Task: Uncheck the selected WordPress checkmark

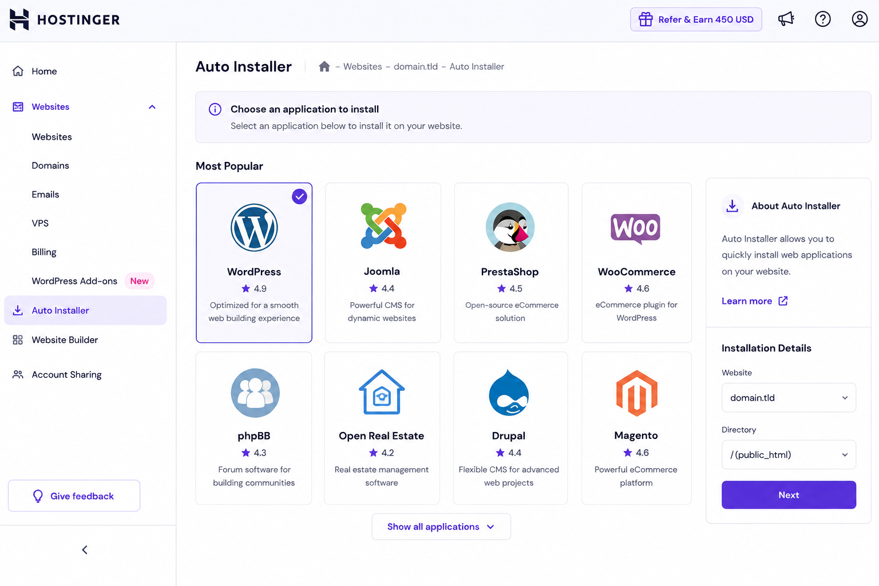Action: (299, 196)
